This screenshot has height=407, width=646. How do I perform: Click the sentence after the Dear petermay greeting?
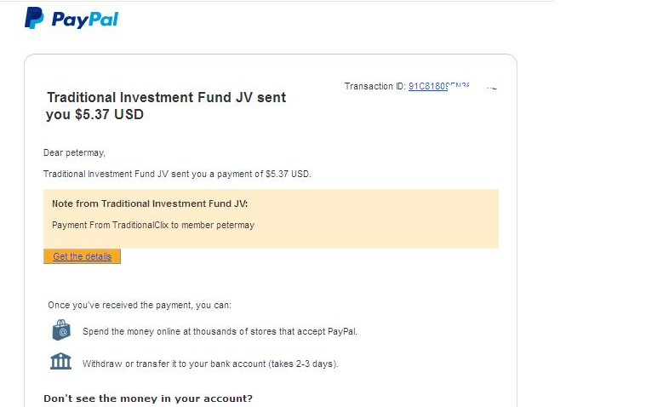[x=177, y=174]
